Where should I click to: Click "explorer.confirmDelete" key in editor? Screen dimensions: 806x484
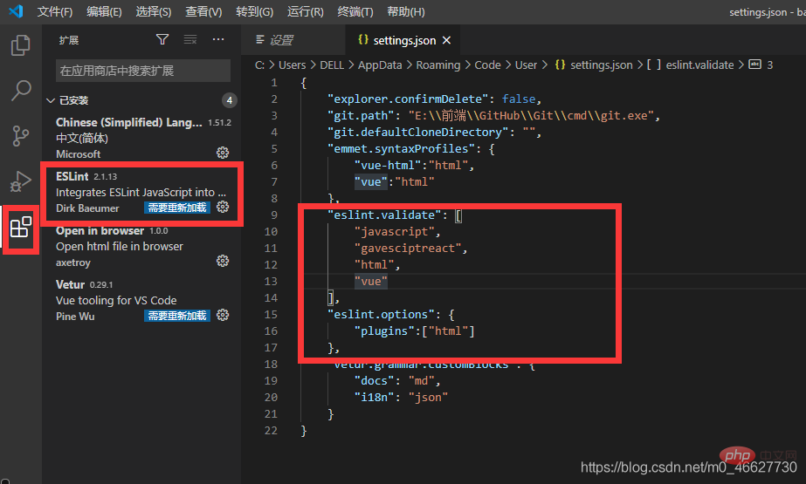click(x=407, y=99)
